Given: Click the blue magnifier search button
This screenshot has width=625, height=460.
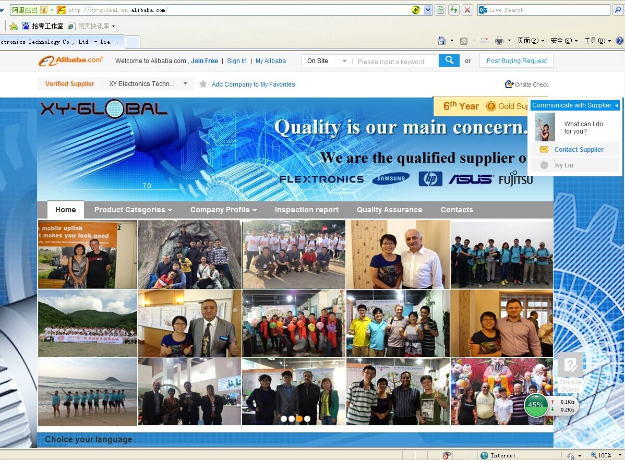Looking at the screenshot, I should tap(449, 60).
